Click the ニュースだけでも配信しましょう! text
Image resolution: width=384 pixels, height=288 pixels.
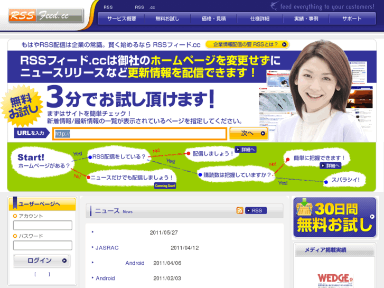(x=132, y=178)
